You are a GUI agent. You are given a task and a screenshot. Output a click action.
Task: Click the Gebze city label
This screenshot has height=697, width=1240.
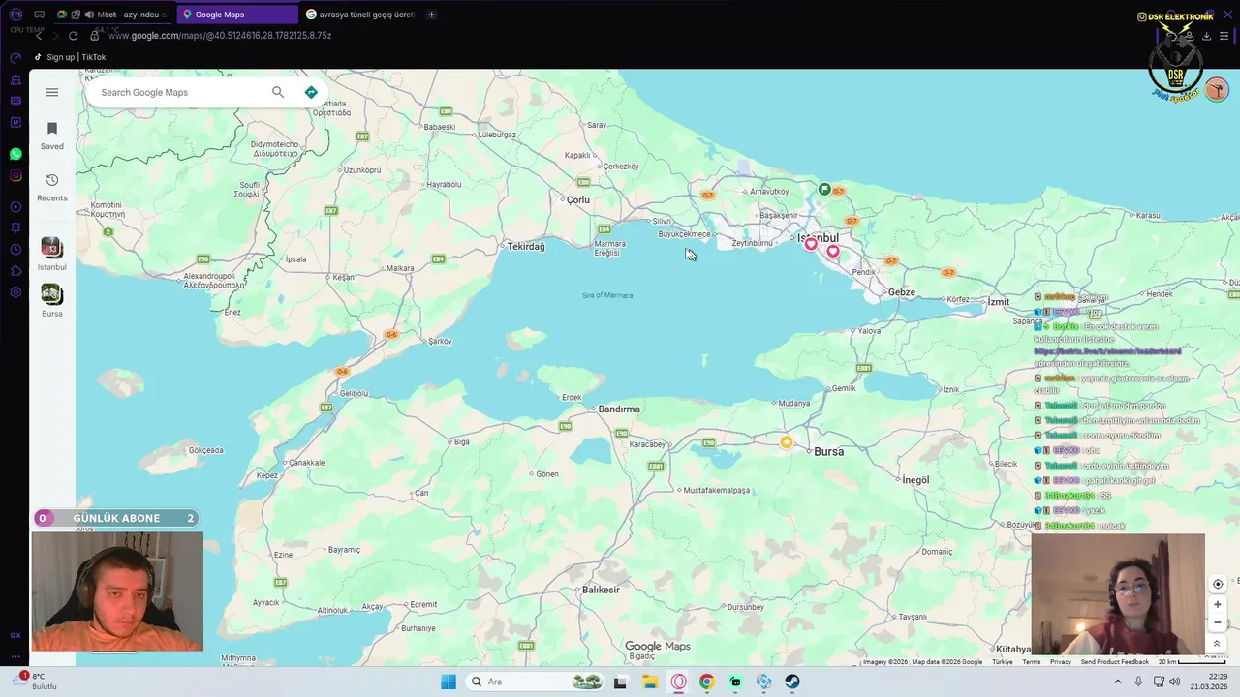tap(902, 292)
